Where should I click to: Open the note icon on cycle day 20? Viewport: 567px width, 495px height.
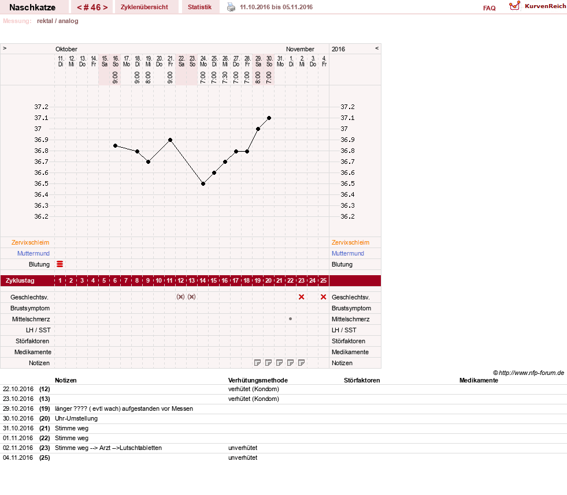pyautogui.click(x=268, y=362)
